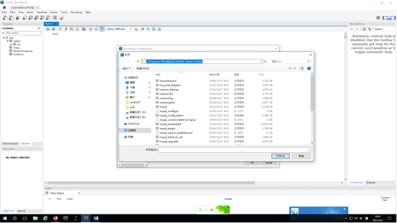Click the create stored procedure icon
This screenshot has width=397, height=223.
pyautogui.click(x=42, y=18)
